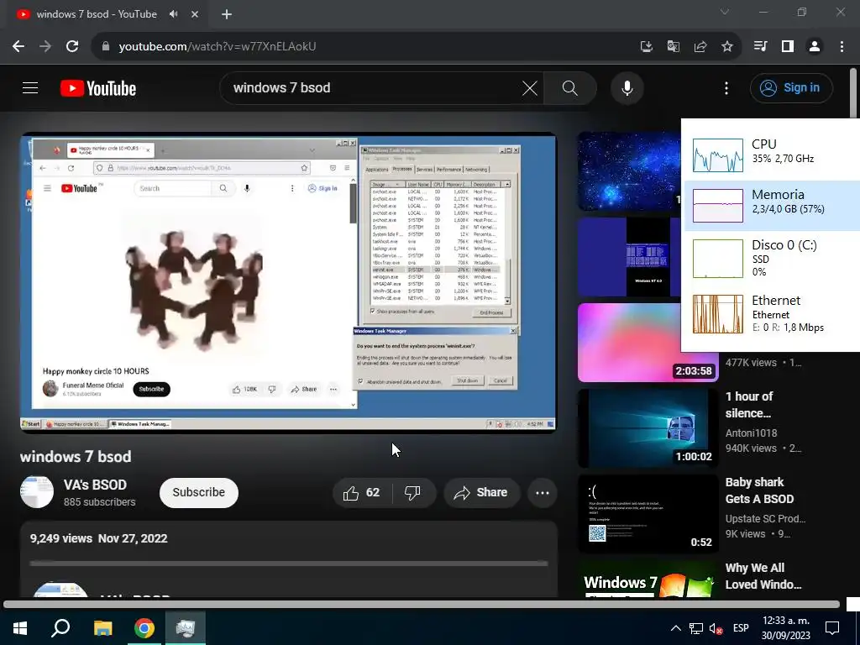
Task: Switch the ESP input language
Action: tap(741, 628)
